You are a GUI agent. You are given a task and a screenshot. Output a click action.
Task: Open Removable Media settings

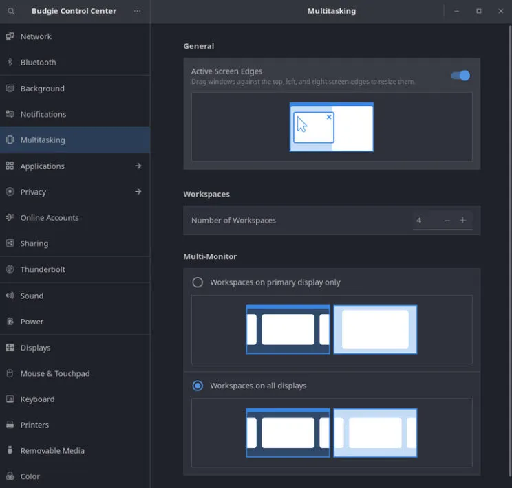tap(75, 450)
